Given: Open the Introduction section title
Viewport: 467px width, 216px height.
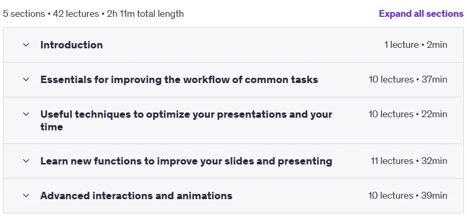Looking at the screenshot, I should coord(72,45).
